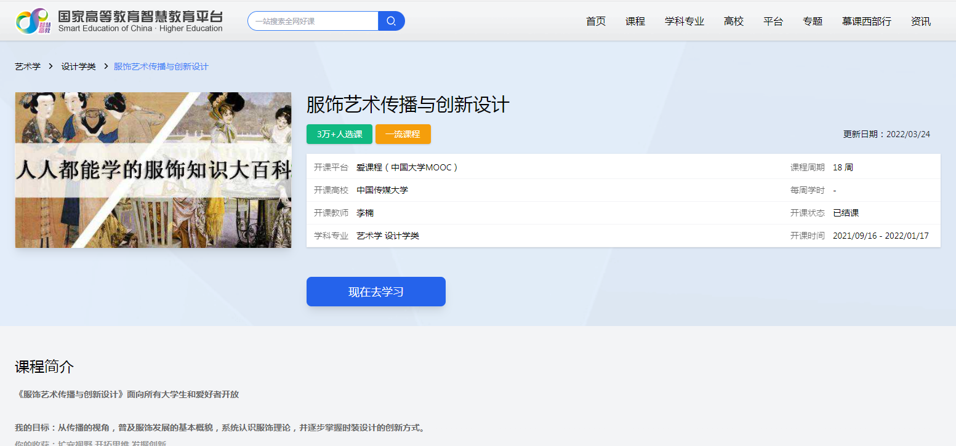Open the 资讯 news menu item
This screenshot has height=446, width=956.
click(920, 22)
